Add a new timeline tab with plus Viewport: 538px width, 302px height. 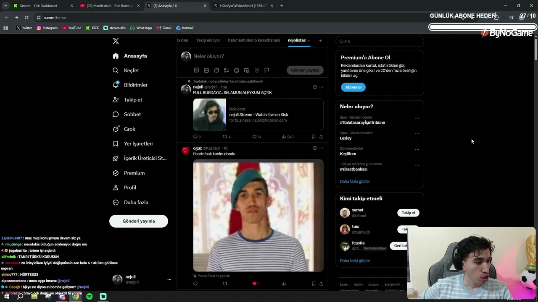tap(320, 41)
